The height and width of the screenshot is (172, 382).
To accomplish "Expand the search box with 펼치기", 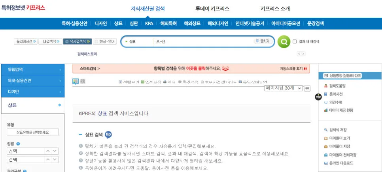I will point(263,41).
